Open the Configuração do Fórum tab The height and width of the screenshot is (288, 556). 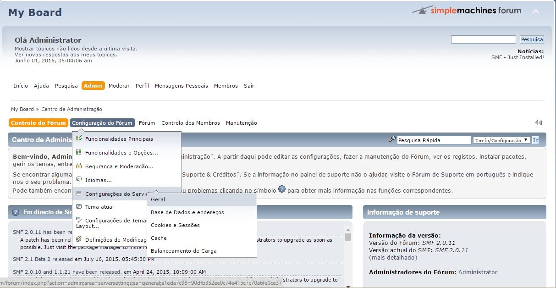tap(102, 123)
